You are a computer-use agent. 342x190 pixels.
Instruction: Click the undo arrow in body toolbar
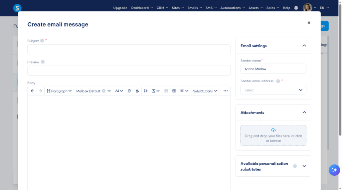click(x=32, y=91)
